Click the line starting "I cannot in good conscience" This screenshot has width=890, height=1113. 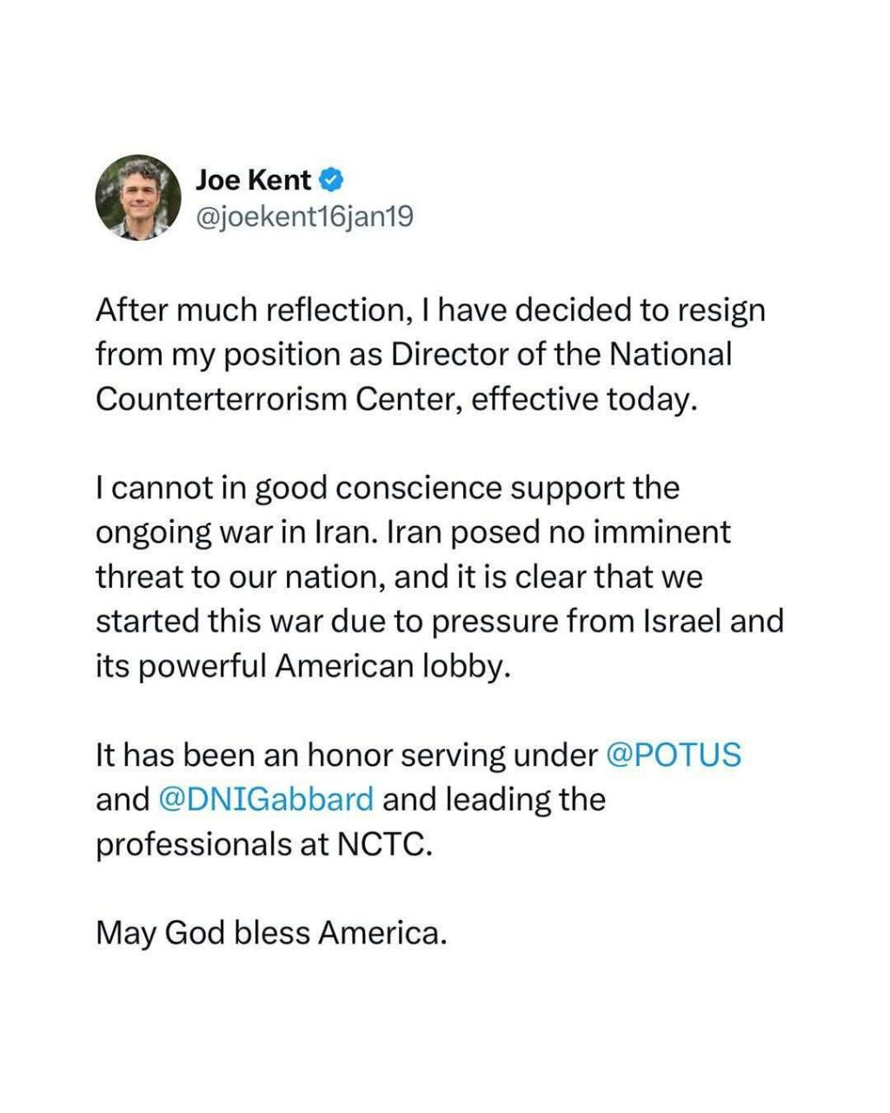[388, 489]
